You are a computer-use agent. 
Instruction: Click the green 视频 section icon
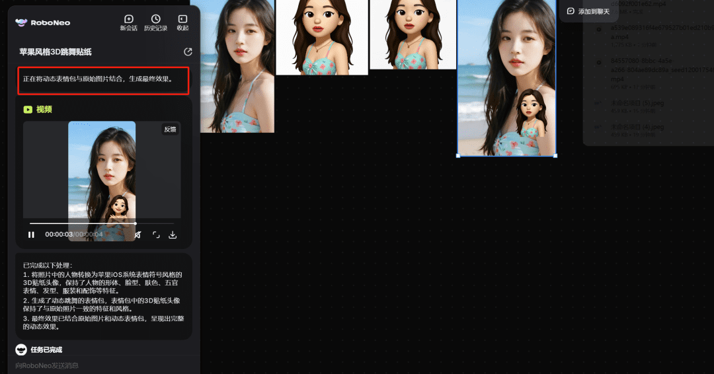click(28, 110)
